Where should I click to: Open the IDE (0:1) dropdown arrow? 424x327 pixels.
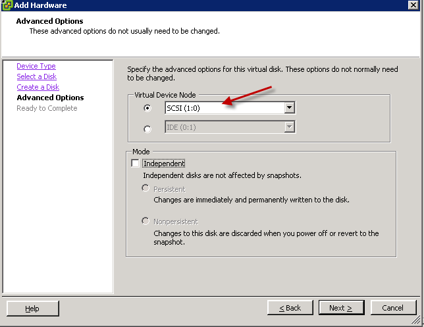pos(289,127)
